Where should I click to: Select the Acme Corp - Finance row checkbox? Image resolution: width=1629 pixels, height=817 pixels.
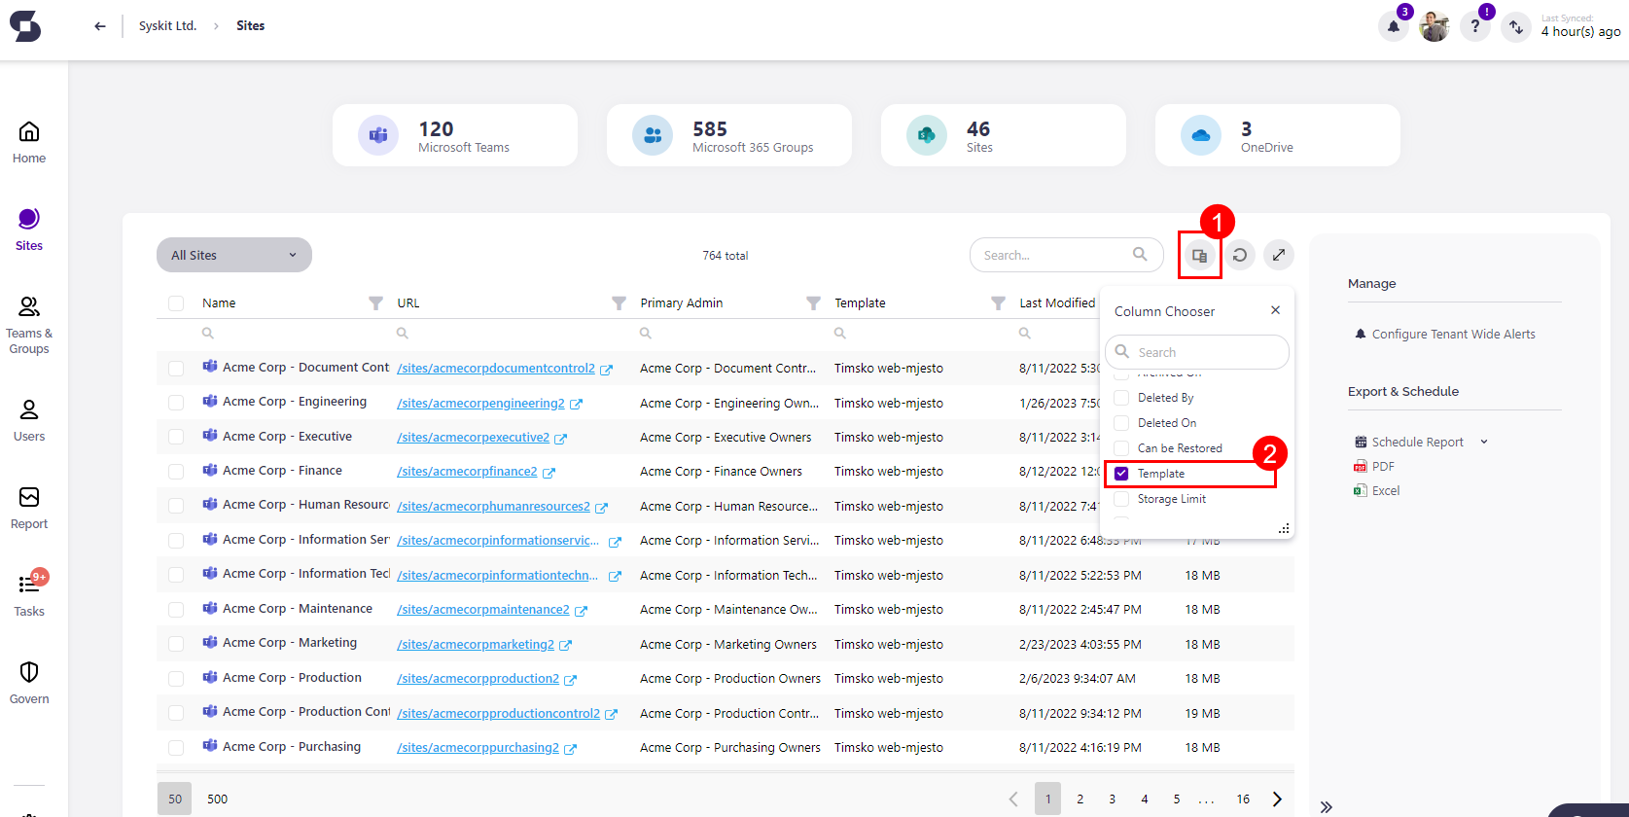click(x=176, y=472)
